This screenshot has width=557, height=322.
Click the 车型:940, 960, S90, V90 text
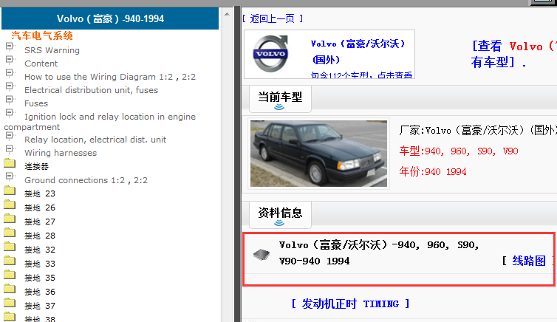pyautogui.click(x=459, y=151)
